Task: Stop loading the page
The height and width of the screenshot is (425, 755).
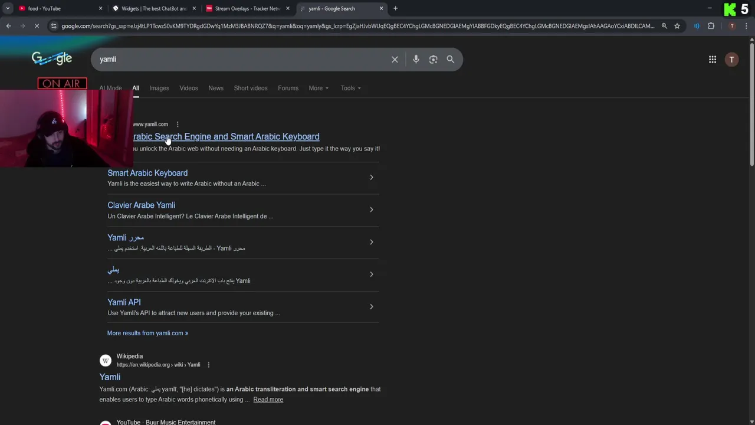Action: [x=37, y=26]
